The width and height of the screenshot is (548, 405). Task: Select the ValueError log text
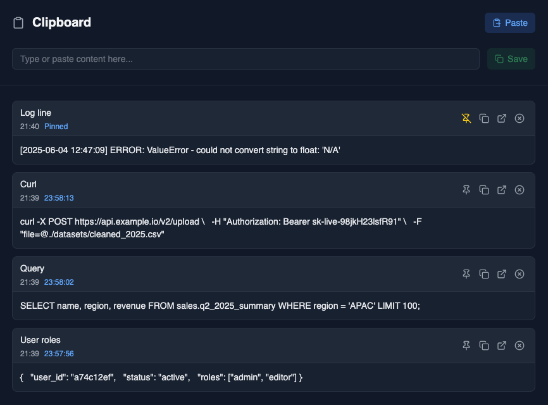tap(180, 150)
